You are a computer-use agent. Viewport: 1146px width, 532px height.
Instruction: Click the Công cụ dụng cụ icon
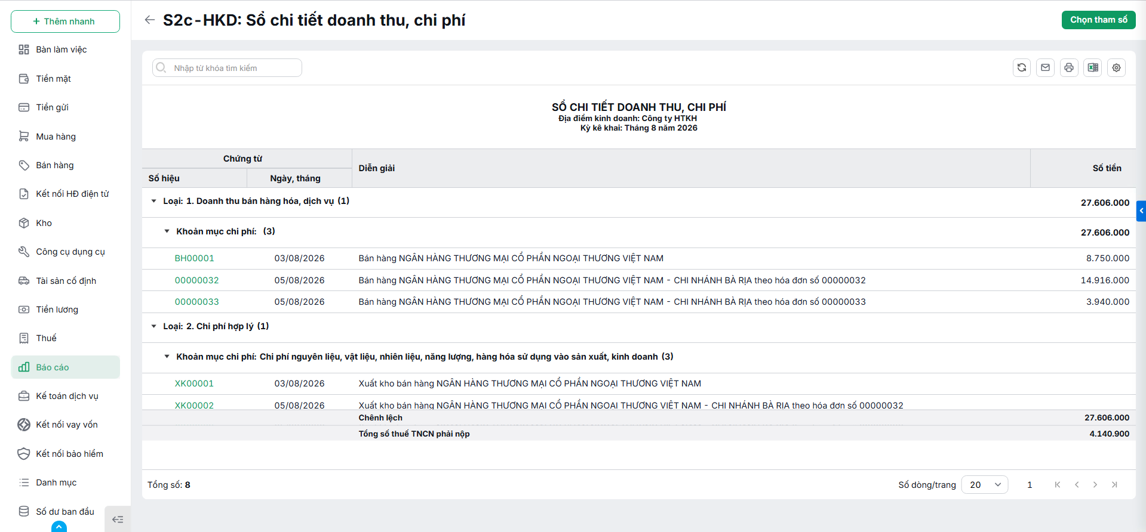(x=24, y=252)
